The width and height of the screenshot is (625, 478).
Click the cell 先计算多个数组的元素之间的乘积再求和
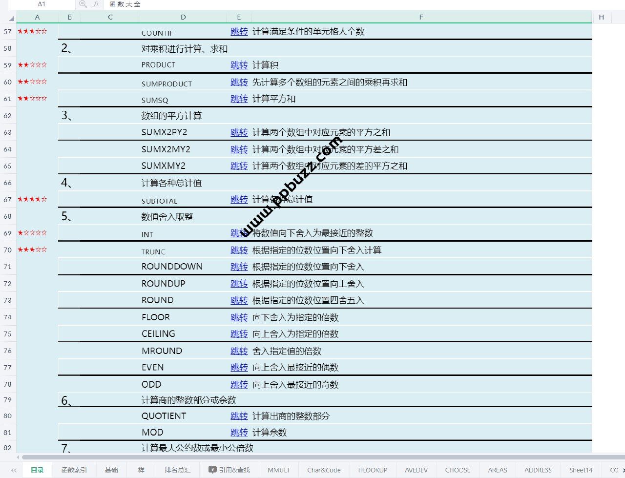(330, 82)
